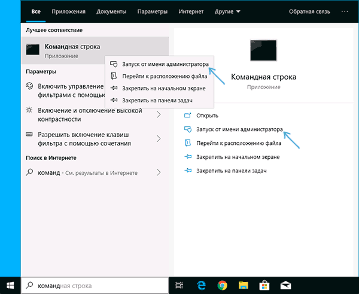Click the Обратная связь link
Image resolution: width=359 pixels, height=294 pixels.
pos(309,11)
